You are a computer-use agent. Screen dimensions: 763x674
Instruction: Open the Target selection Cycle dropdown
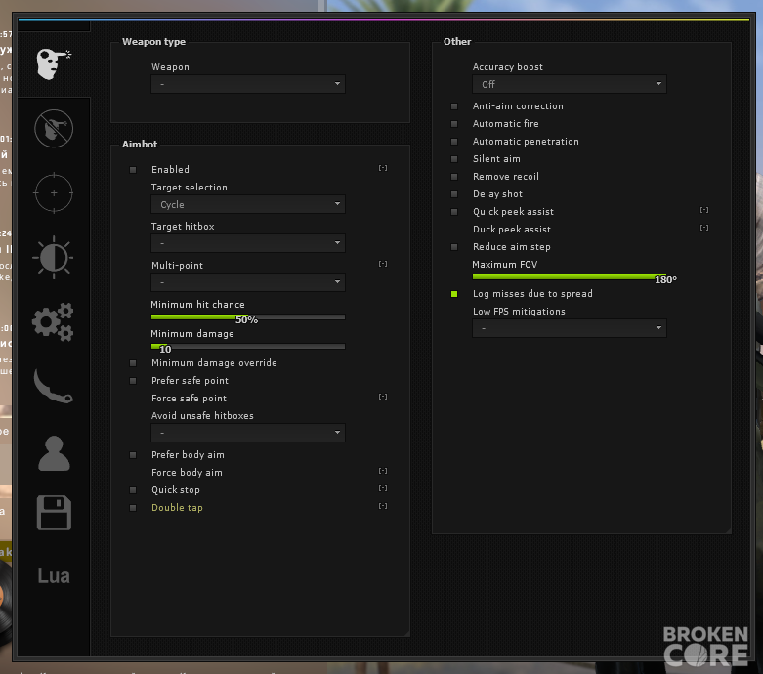click(248, 204)
